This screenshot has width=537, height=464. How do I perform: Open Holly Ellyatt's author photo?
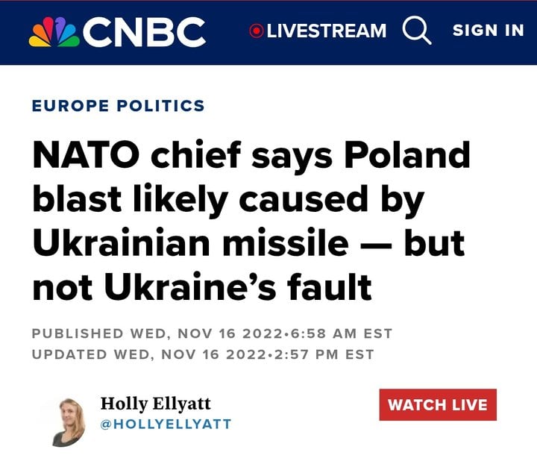tap(72, 420)
